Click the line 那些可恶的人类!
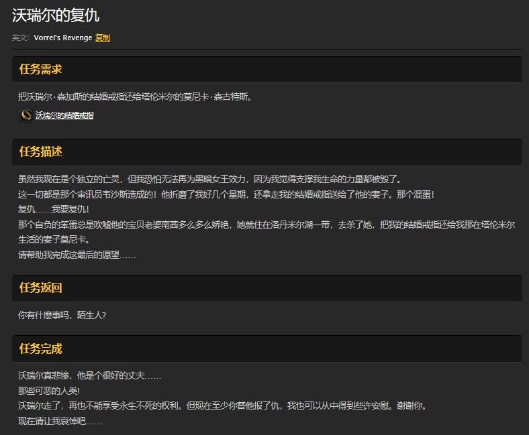The height and width of the screenshot is (435, 529). coord(49,391)
